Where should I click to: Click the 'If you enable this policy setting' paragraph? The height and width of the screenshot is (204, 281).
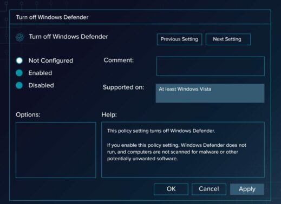click(177, 152)
